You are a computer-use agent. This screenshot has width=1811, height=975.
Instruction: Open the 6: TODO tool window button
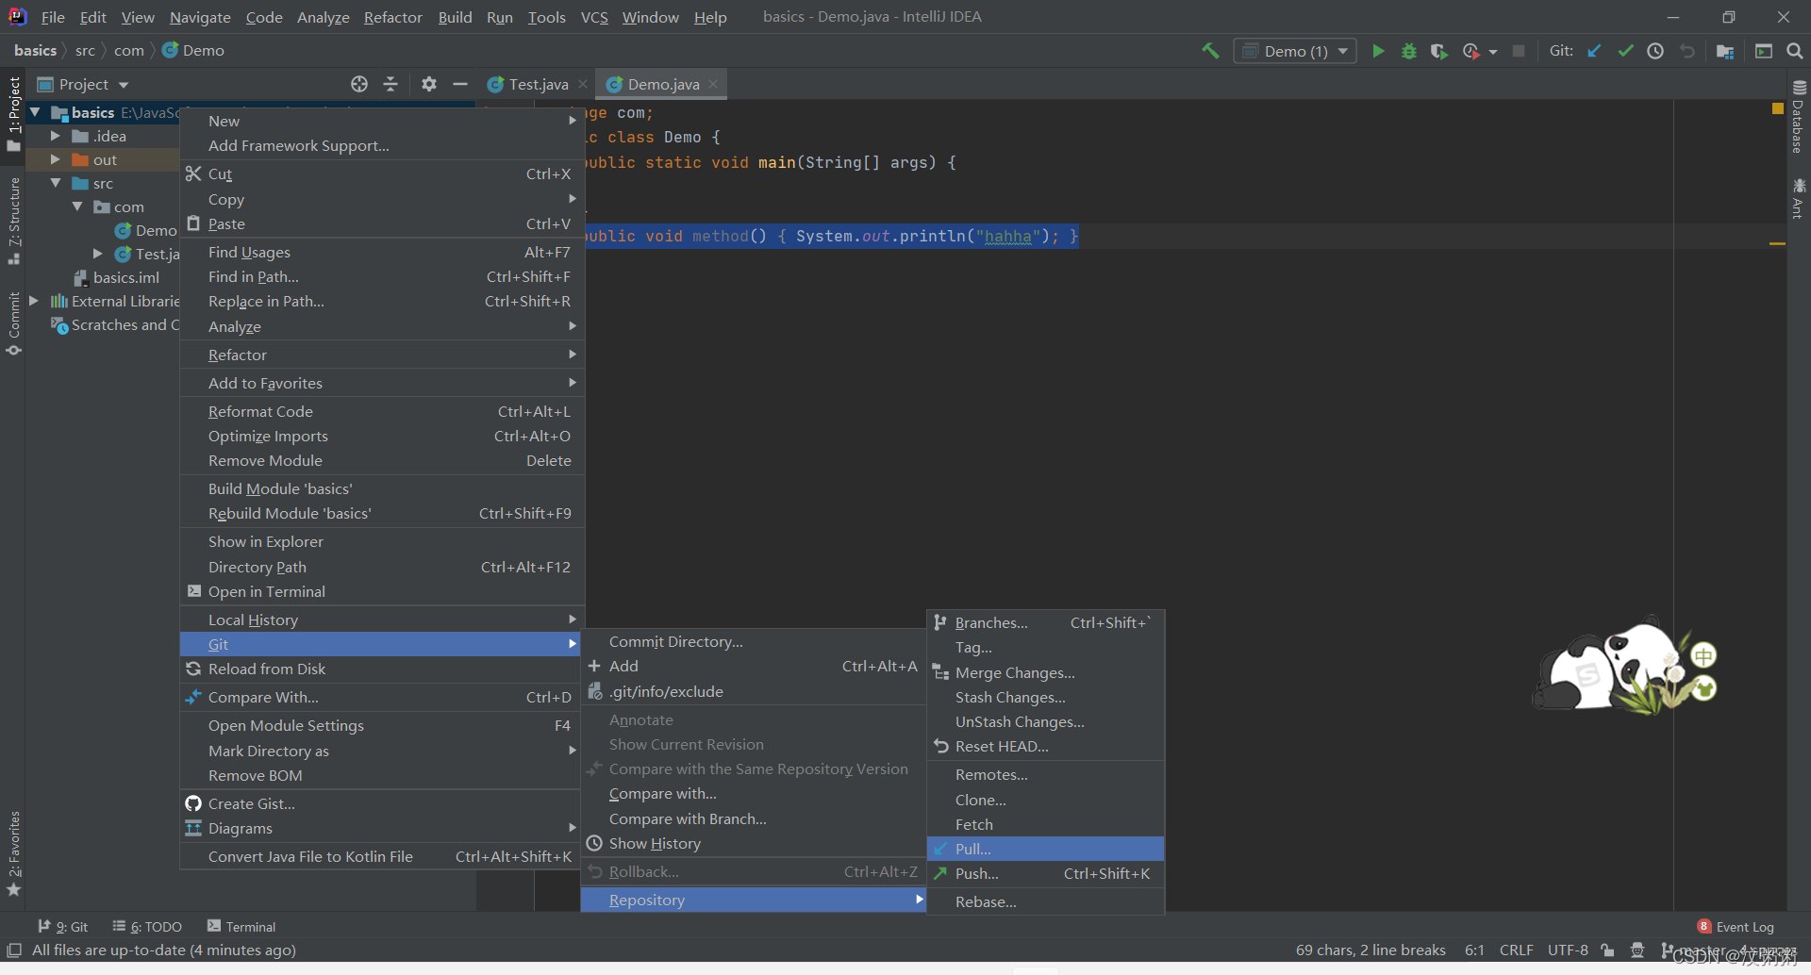click(x=147, y=927)
